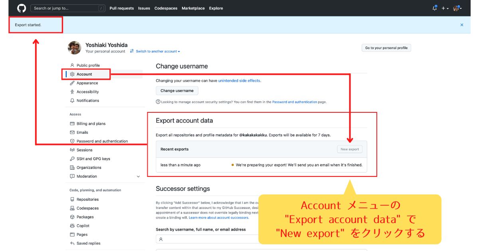Open Issues in top navigation
This screenshot has height=251, width=479.
[x=144, y=8]
